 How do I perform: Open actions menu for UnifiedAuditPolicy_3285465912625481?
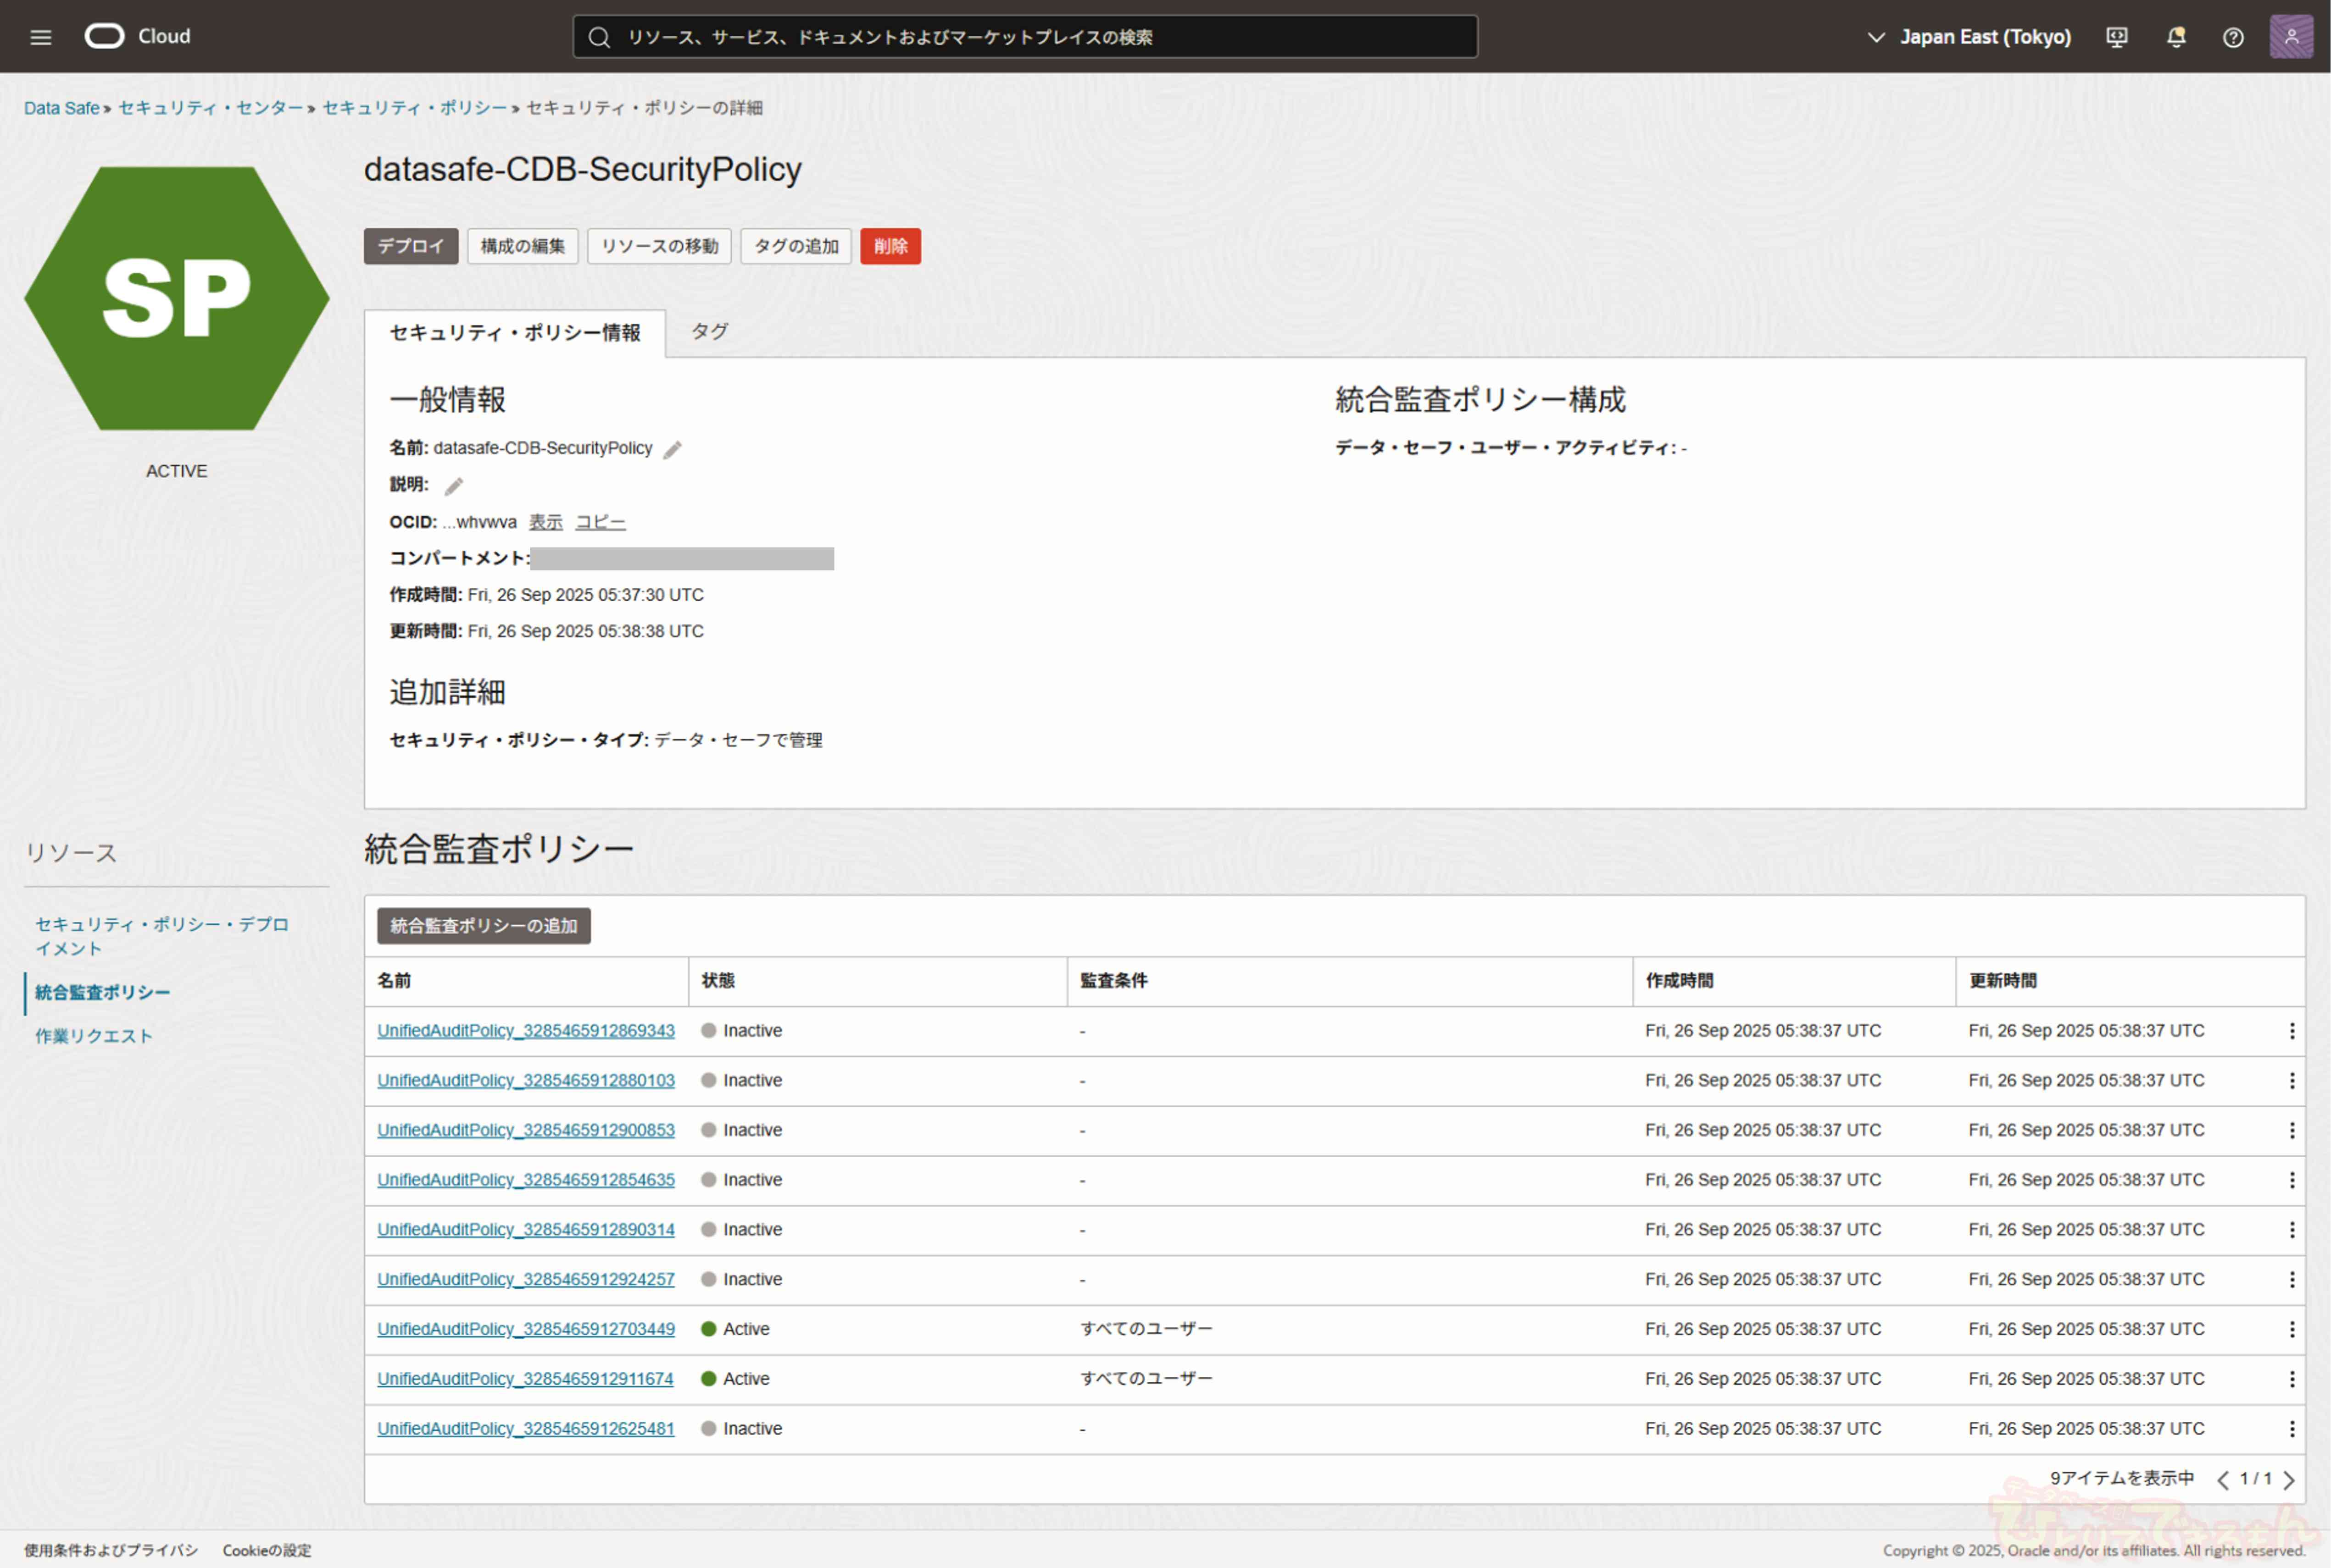tap(2291, 1429)
